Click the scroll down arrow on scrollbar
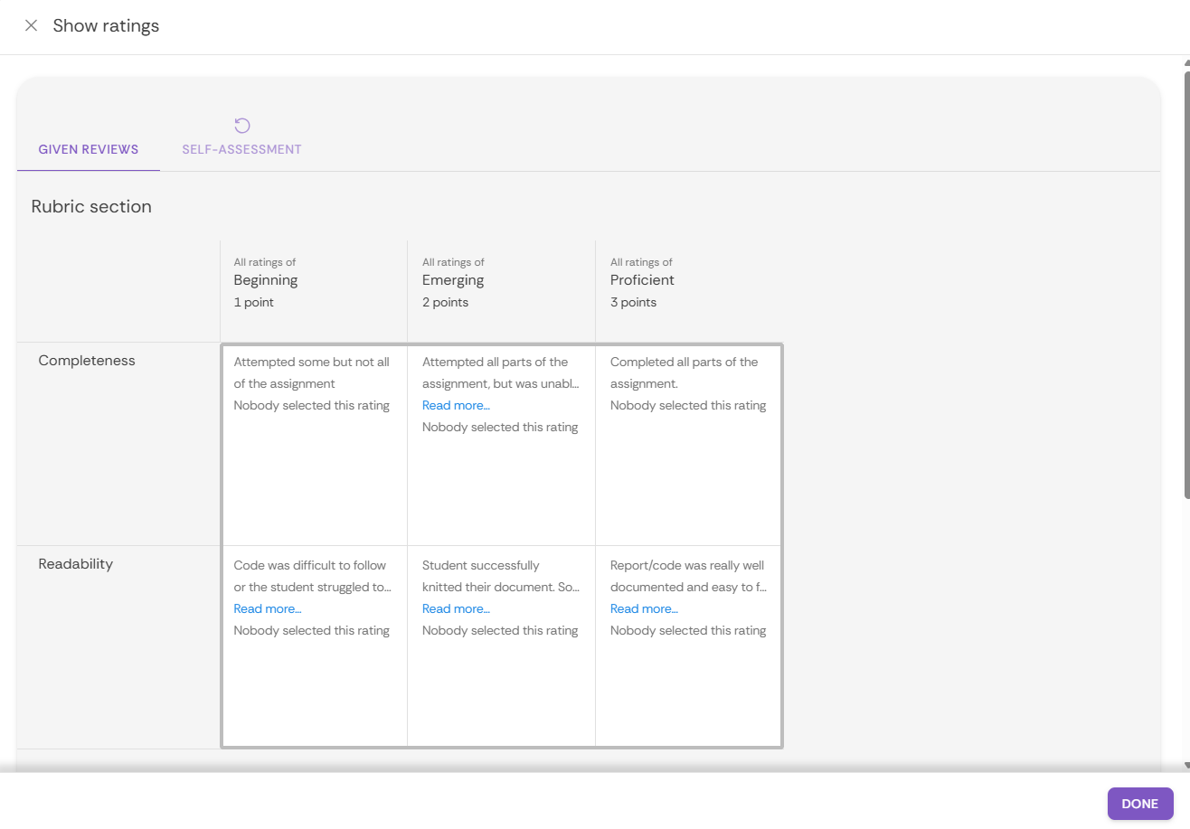Image resolution: width=1190 pixels, height=829 pixels. pyautogui.click(x=1185, y=767)
